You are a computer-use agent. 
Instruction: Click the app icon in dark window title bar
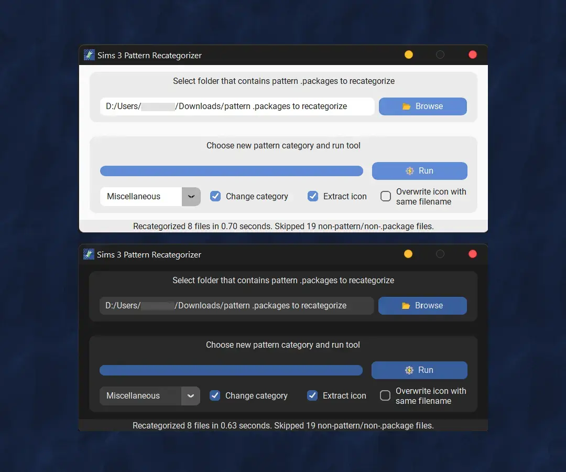[89, 254]
